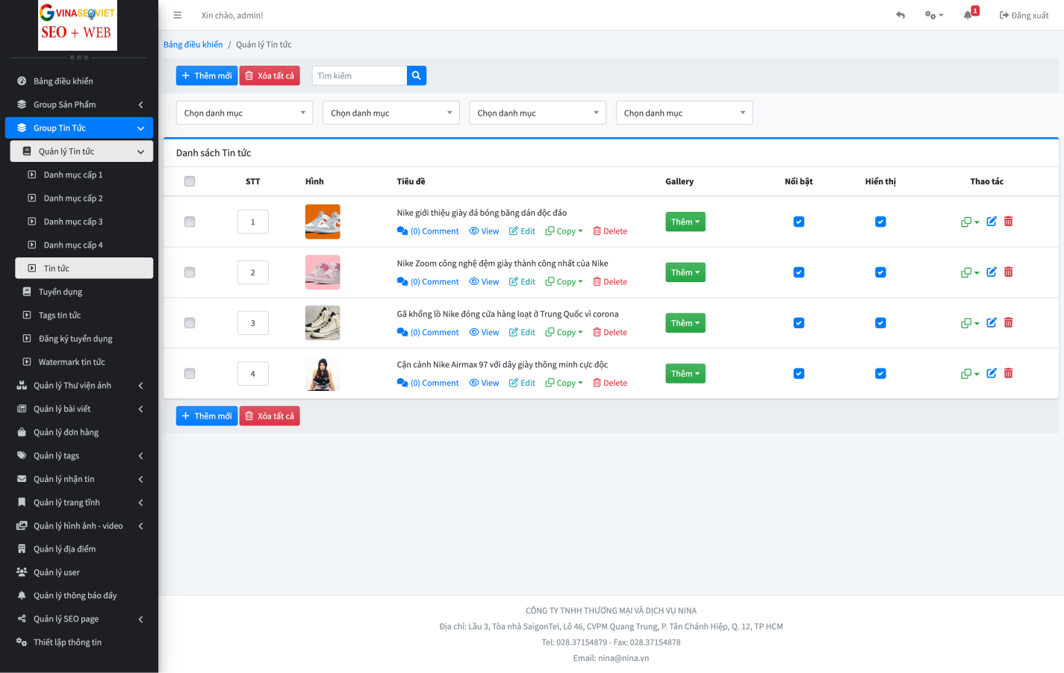
Task: Open copy icon dropdown in Thao tác row 4
Action: [x=970, y=374]
